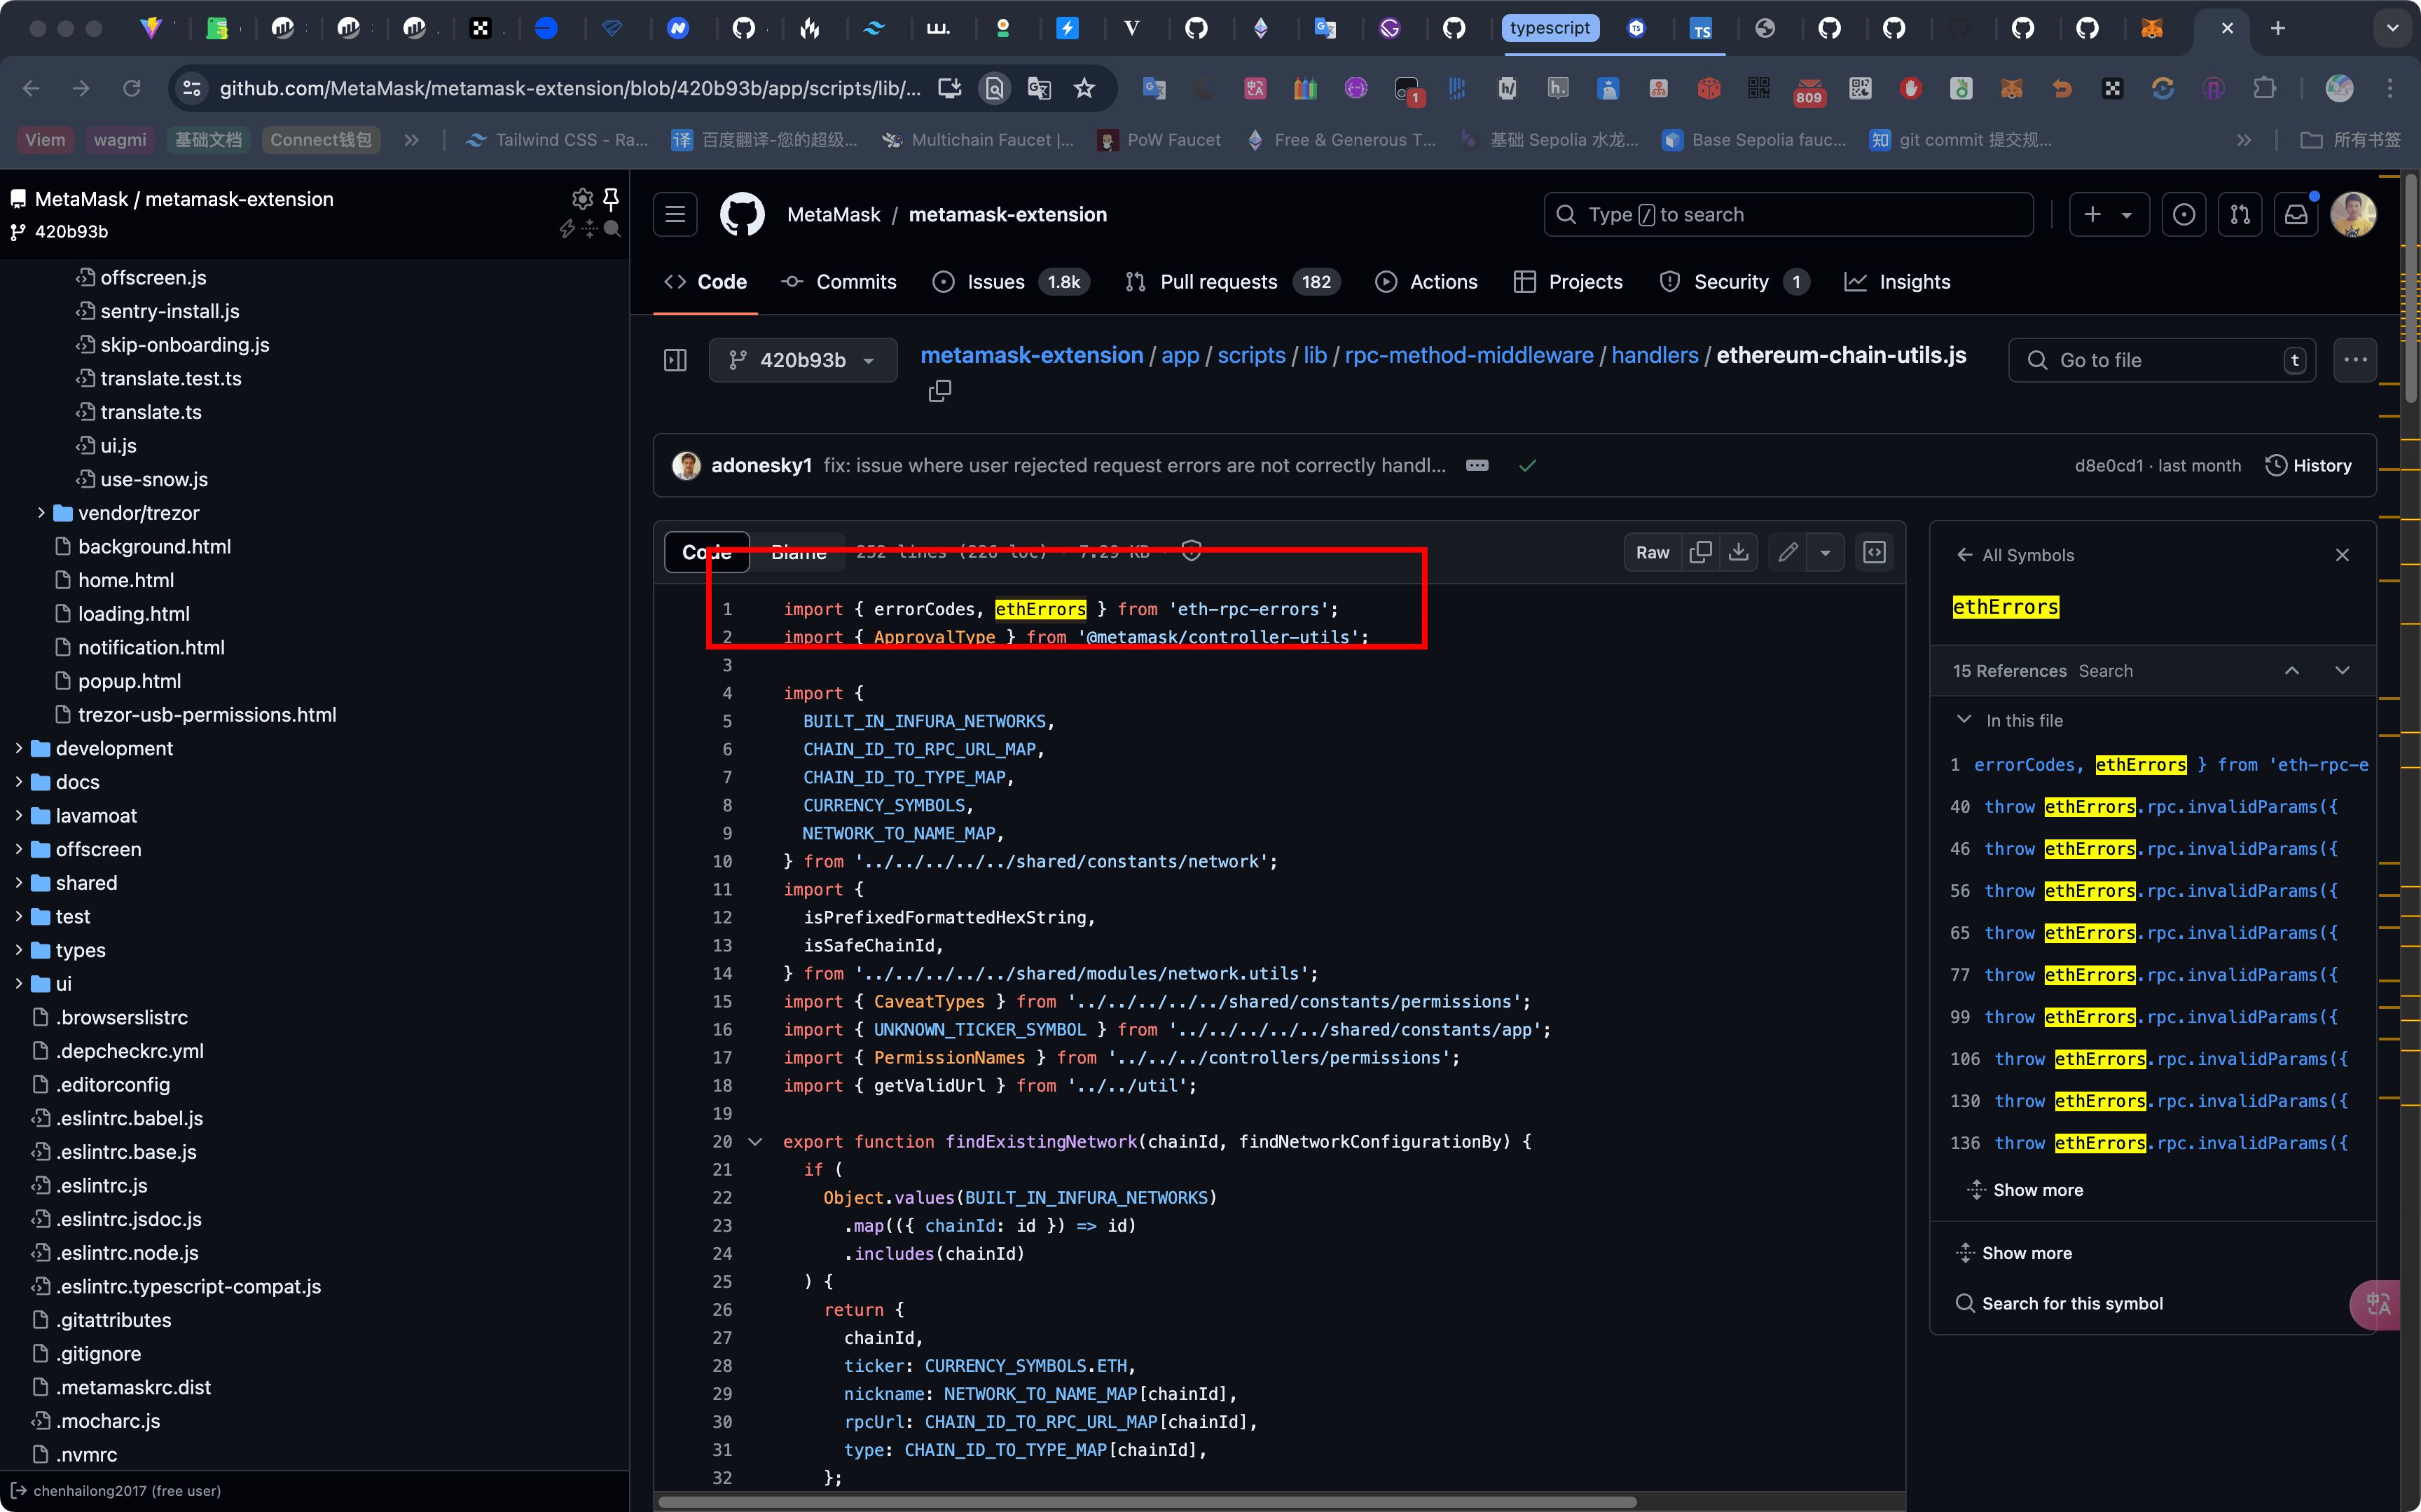Expand the commit message ellipsis
Image resolution: width=2421 pixels, height=1512 pixels.
pyautogui.click(x=1477, y=466)
